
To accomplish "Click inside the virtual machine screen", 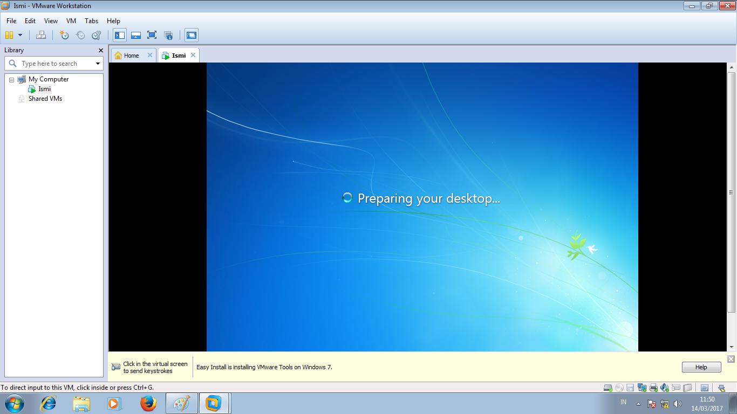I will click(422, 207).
